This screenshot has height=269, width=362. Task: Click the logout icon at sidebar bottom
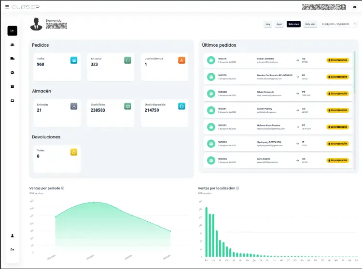pyautogui.click(x=12, y=249)
